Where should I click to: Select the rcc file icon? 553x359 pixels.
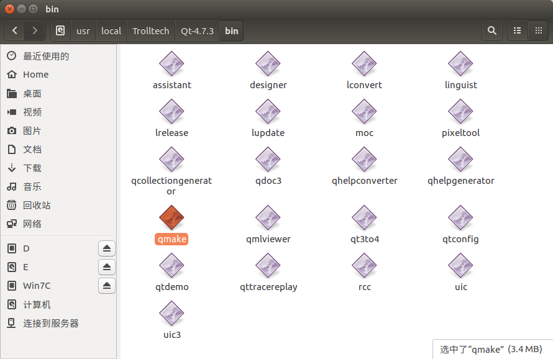point(364,266)
